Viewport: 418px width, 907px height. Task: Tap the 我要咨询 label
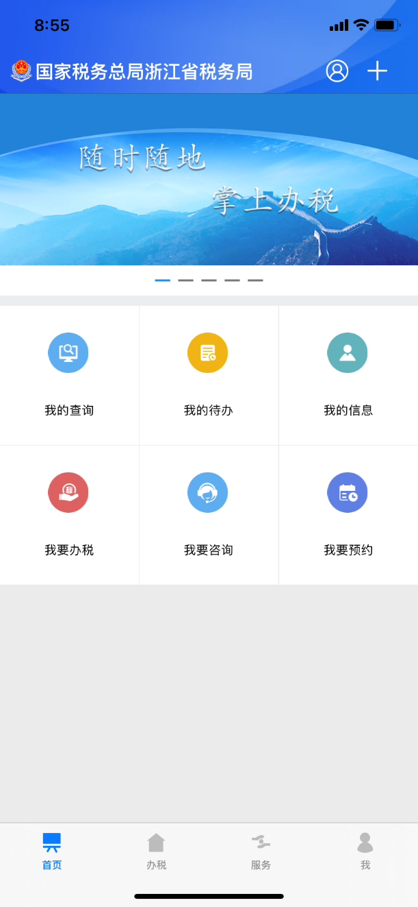point(209,551)
